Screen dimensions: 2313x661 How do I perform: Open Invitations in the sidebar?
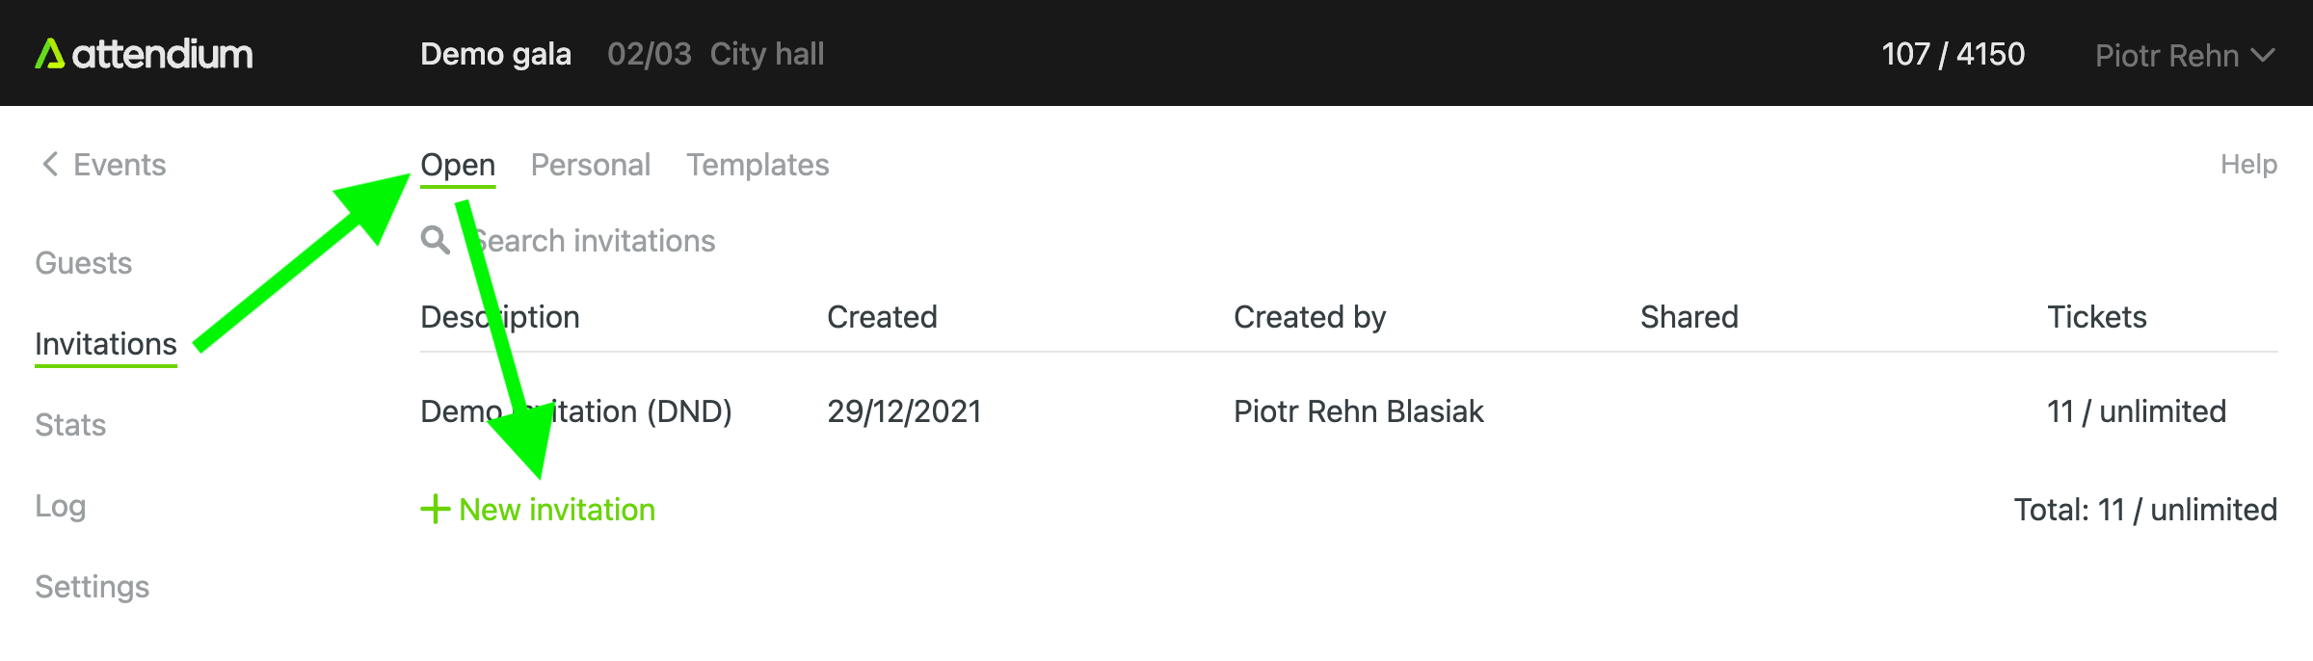pyautogui.click(x=106, y=344)
